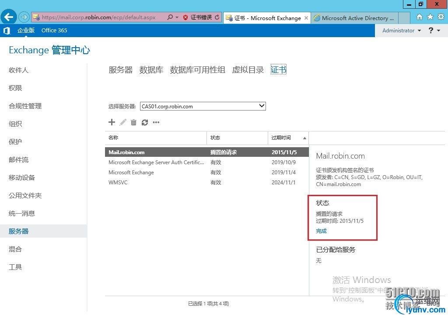Click the edit pencil icon
The width and height of the screenshot is (448, 318).
[x=123, y=122]
